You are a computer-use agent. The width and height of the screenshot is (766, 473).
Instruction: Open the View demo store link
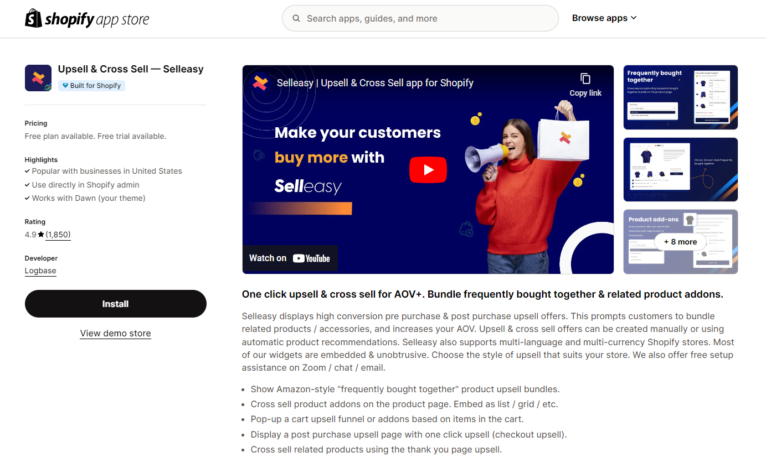click(115, 334)
